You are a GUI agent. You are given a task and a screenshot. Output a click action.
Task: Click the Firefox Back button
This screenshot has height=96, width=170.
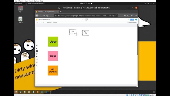click(x=37, y=15)
